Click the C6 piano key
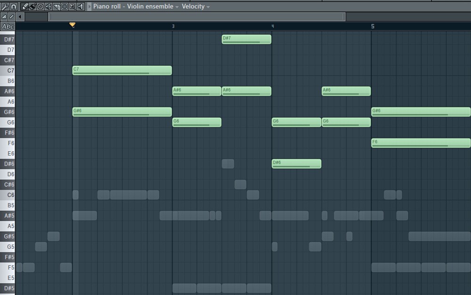This screenshot has width=471, height=295. point(8,195)
